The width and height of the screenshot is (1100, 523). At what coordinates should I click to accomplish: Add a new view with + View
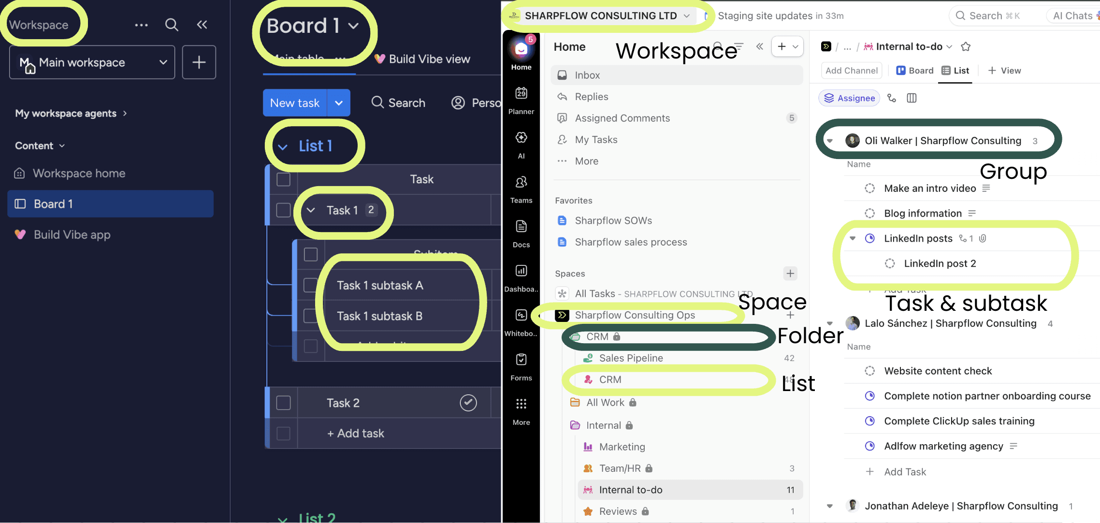pyautogui.click(x=1004, y=71)
